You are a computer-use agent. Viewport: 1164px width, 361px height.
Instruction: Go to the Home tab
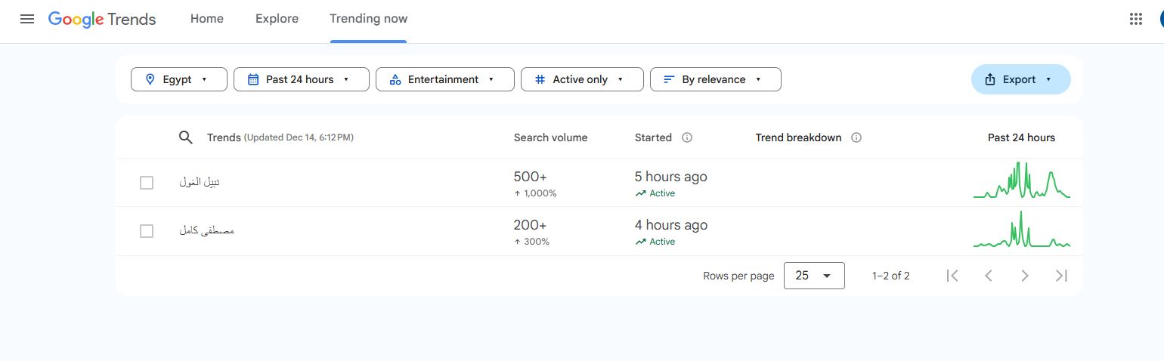206,19
